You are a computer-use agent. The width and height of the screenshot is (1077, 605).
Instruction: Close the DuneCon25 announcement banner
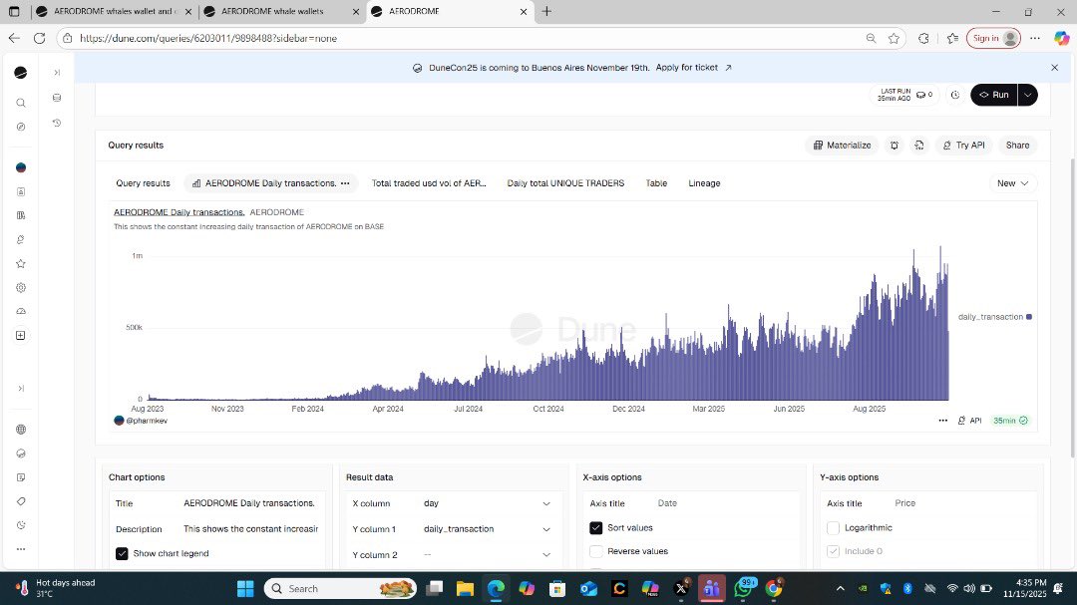1054,68
